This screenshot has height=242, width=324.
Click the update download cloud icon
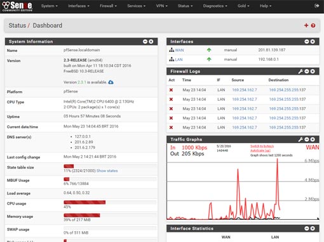111,82
